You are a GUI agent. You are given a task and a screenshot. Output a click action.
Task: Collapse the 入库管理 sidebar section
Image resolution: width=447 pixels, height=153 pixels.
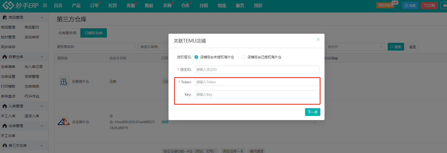click(42, 106)
